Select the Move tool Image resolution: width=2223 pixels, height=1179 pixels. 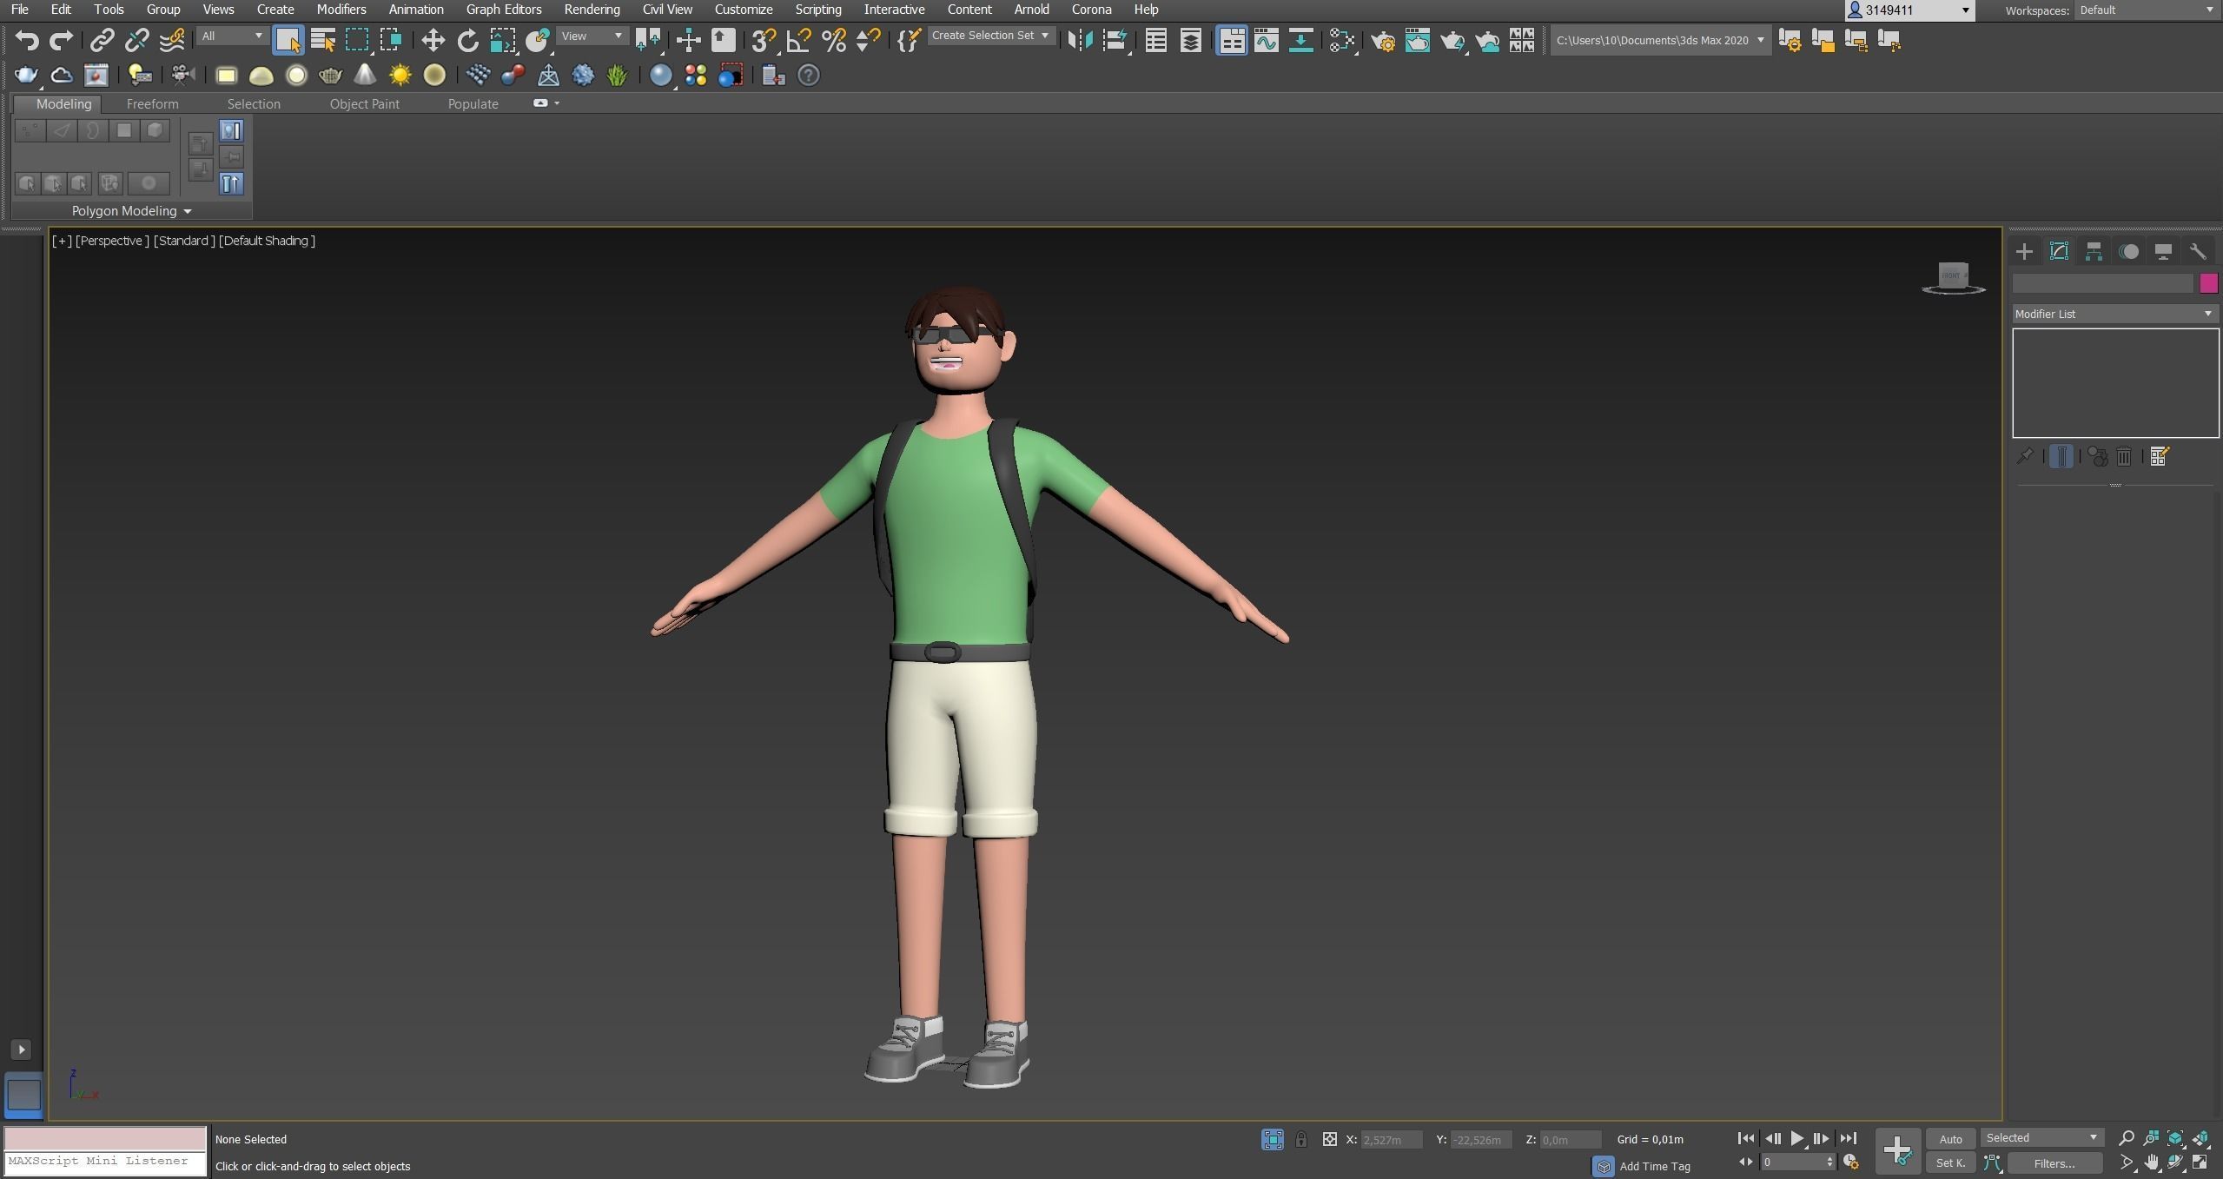click(x=432, y=40)
